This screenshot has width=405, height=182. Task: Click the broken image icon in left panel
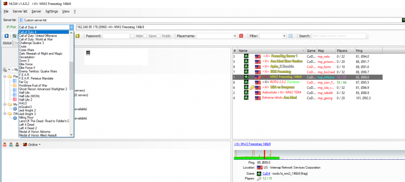point(88,53)
